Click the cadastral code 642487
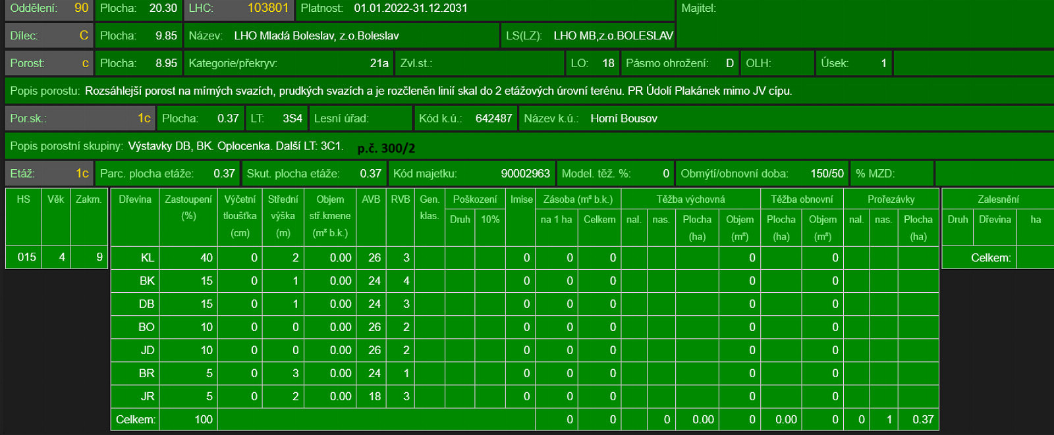This screenshot has width=1054, height=435. coord(493,118)
